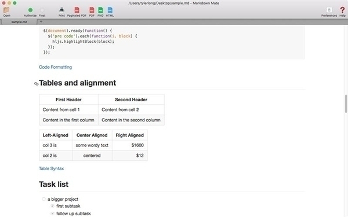Toggle the 'first subtask' checkbox

(52, 206)
